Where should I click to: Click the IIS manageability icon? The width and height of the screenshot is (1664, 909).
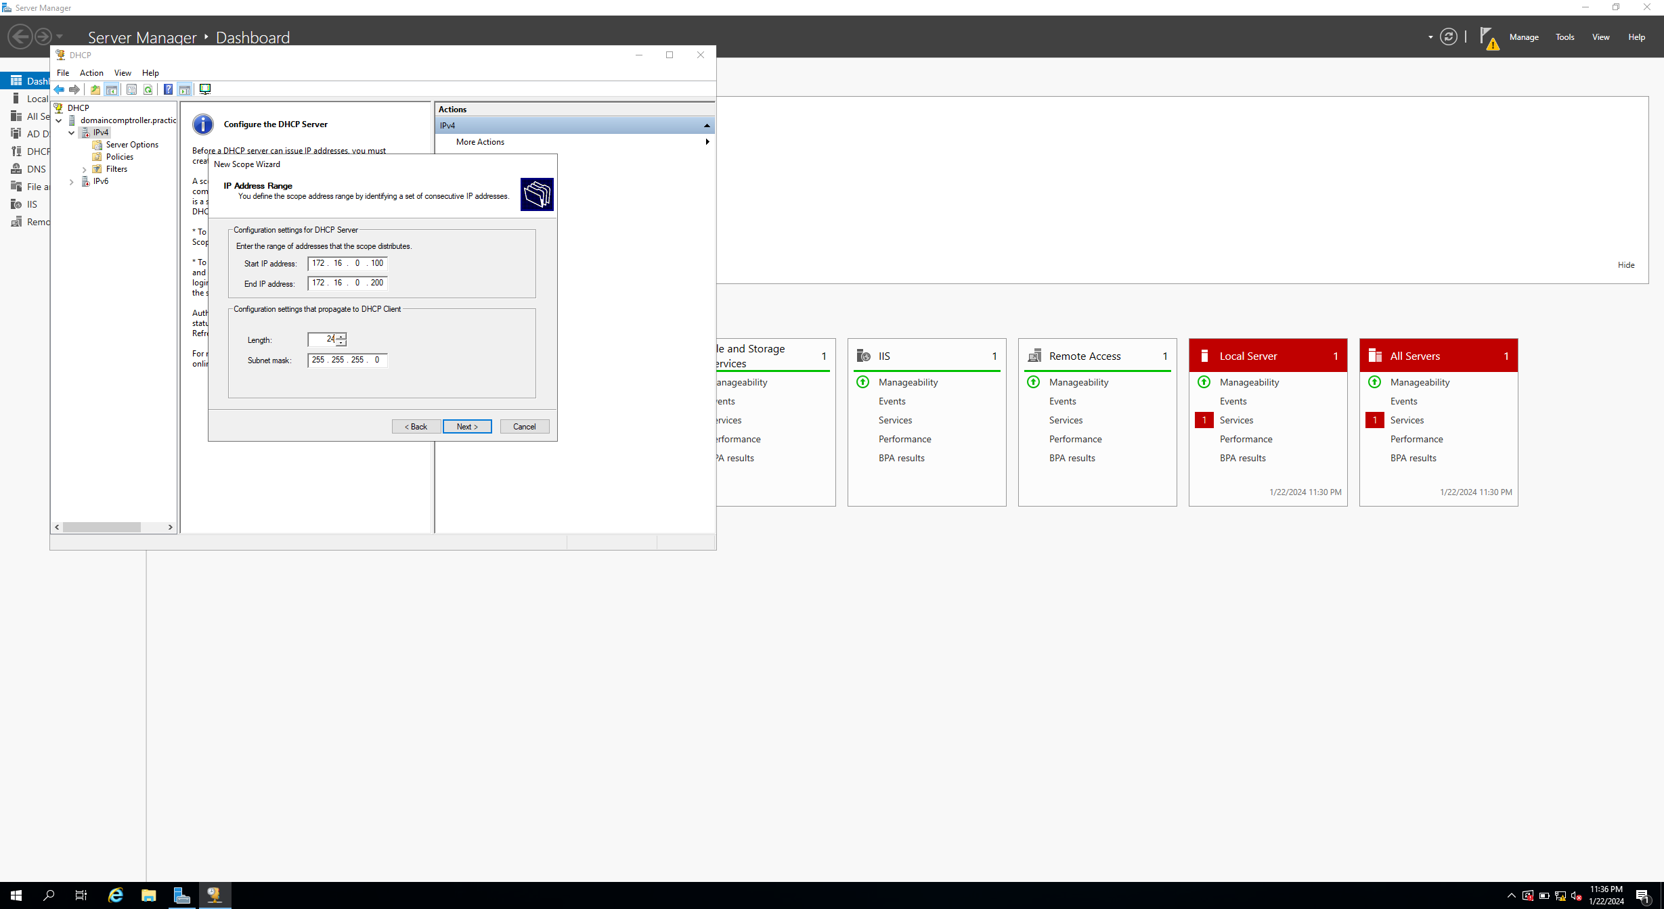coord(864,381)
